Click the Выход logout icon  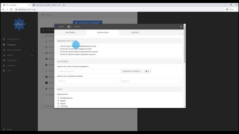click(4, 130)
